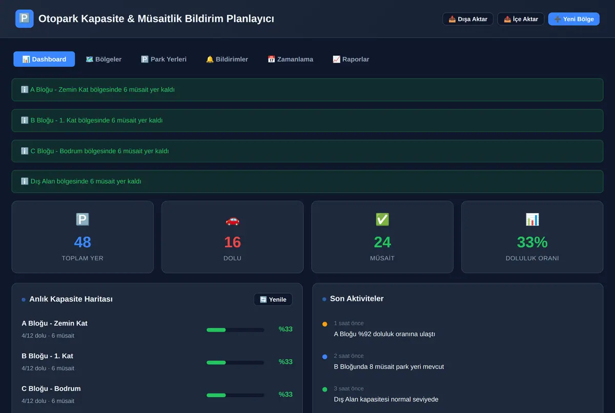Click A Bloğu - Zemin Kat occupancy bar
Viewport: 615px width, 413px height.
coord(235,330)
